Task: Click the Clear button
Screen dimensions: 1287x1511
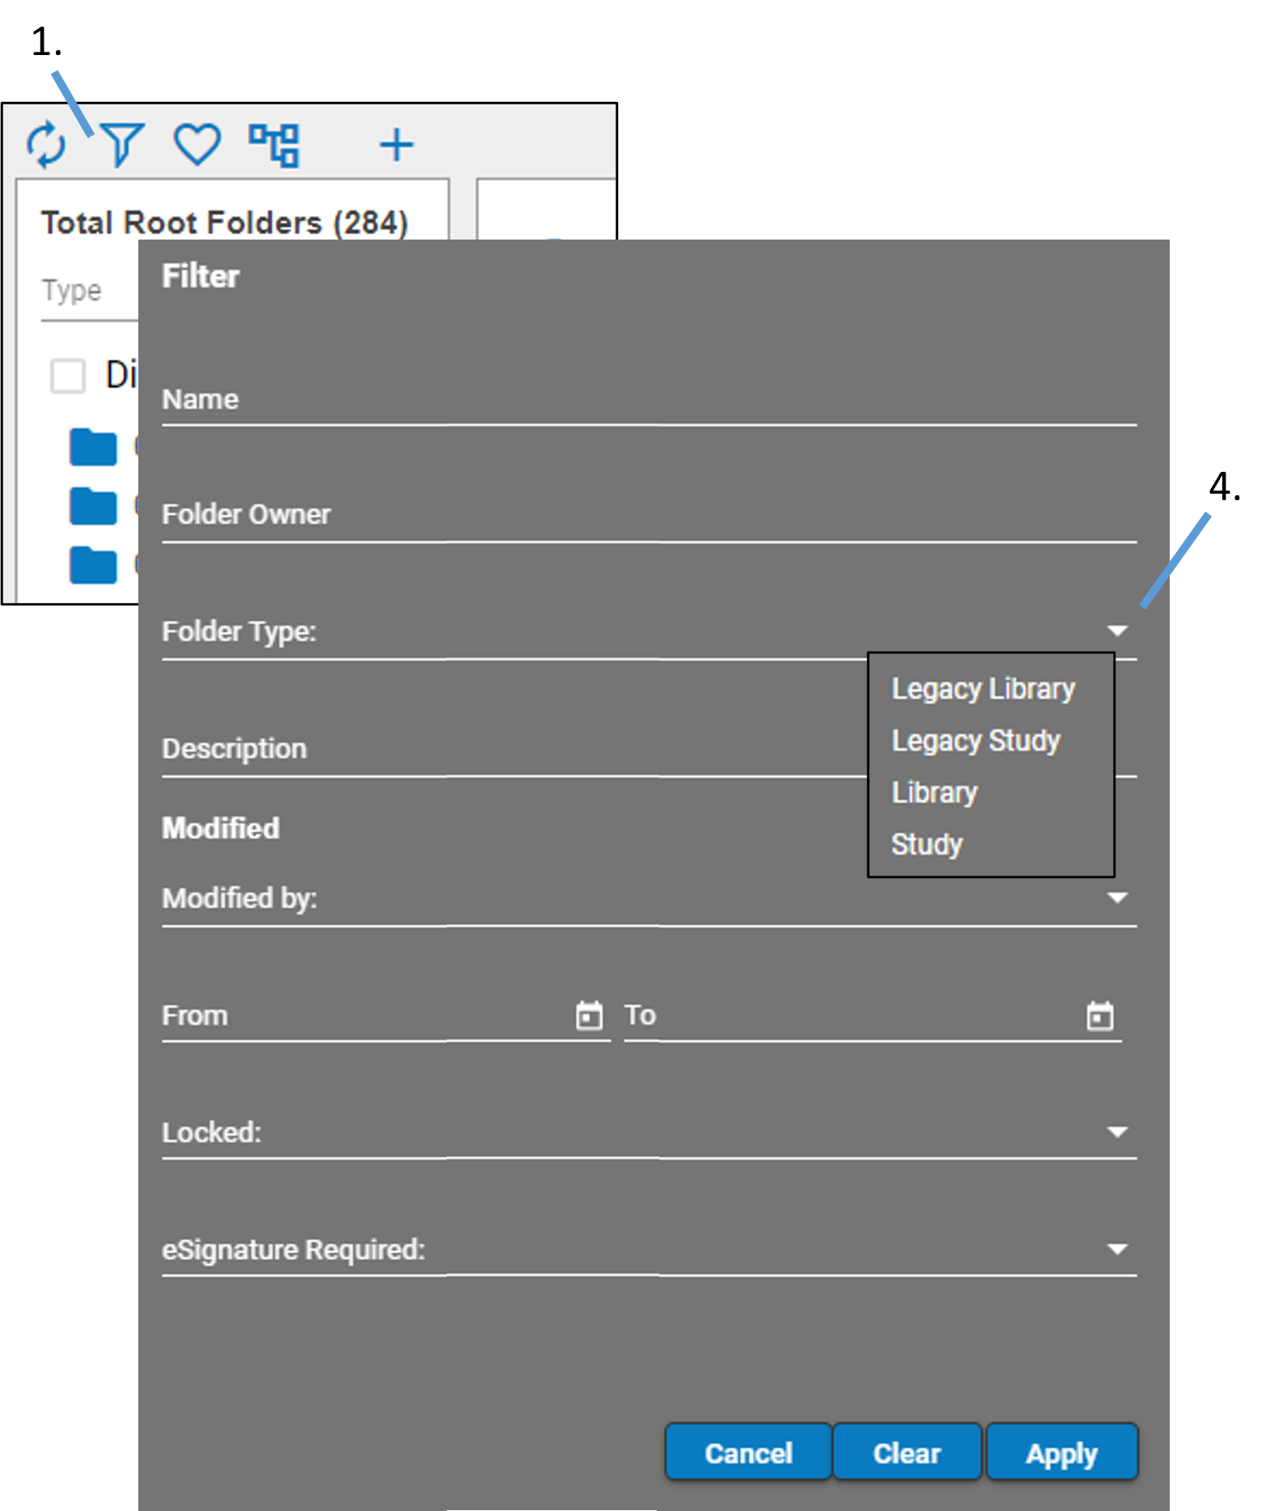Action: click(x=907, y=1453)
